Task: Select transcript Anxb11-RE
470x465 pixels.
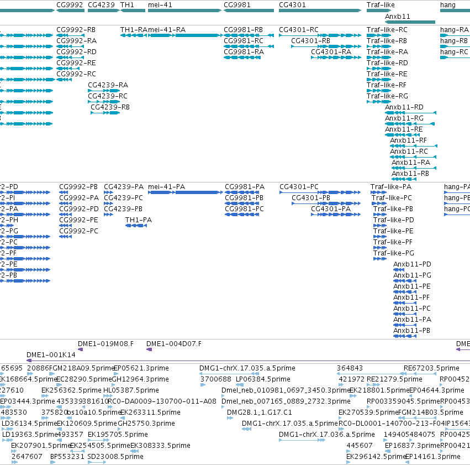Action: coord(404,129)
